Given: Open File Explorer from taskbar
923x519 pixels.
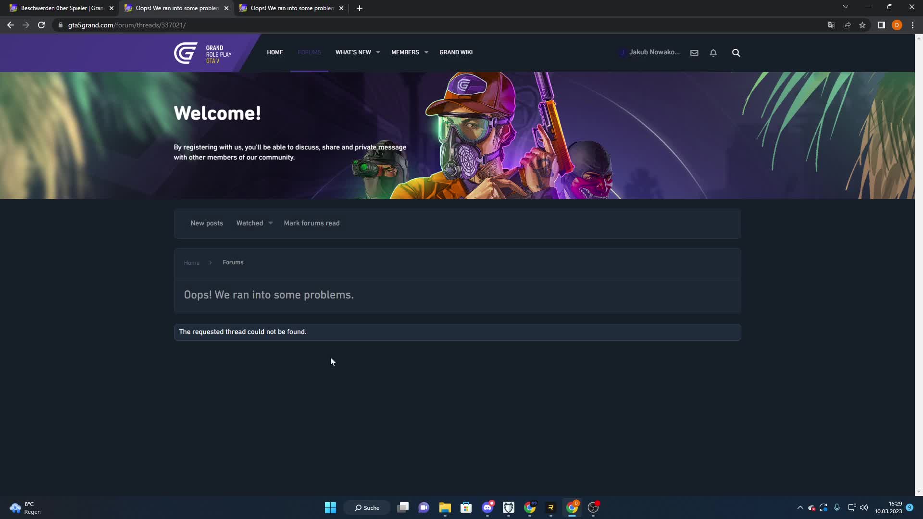Looking at the screenshot, I should click(445, 507).
